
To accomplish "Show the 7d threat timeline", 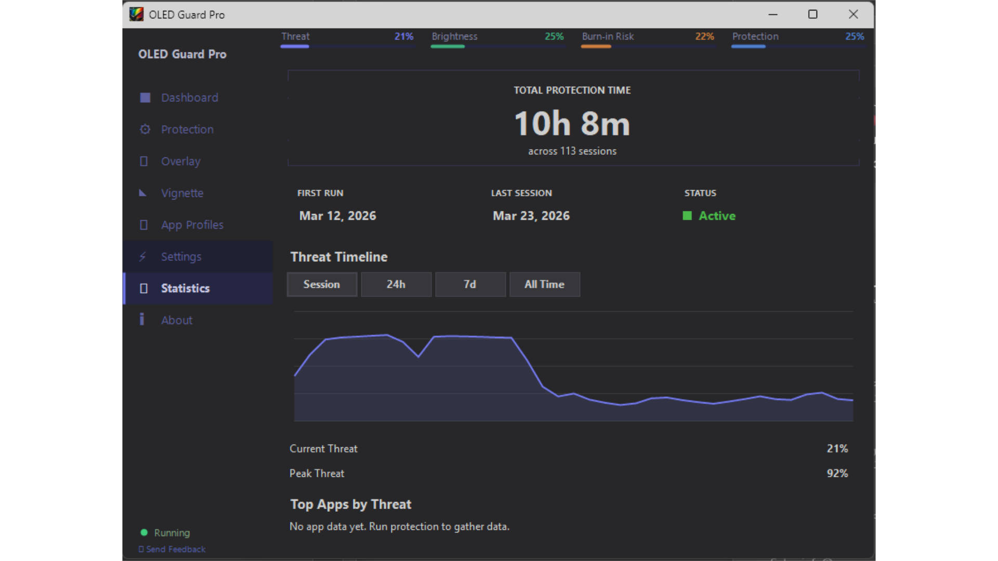I will coord(470,284).
